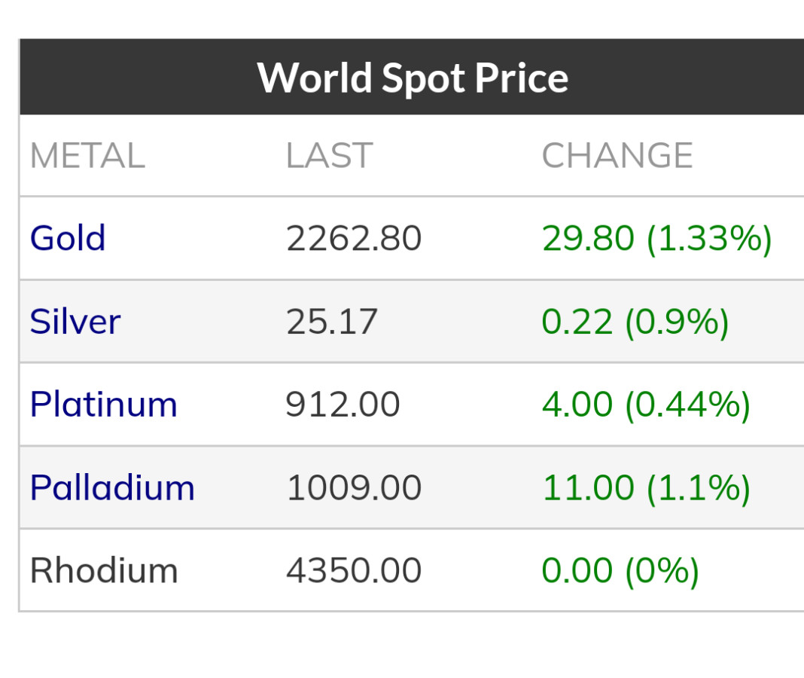The height and width of the screenshot is (678, 804).
Task: Select Rhodium's last price 4350.00
Action: click(x=354, y=570)
